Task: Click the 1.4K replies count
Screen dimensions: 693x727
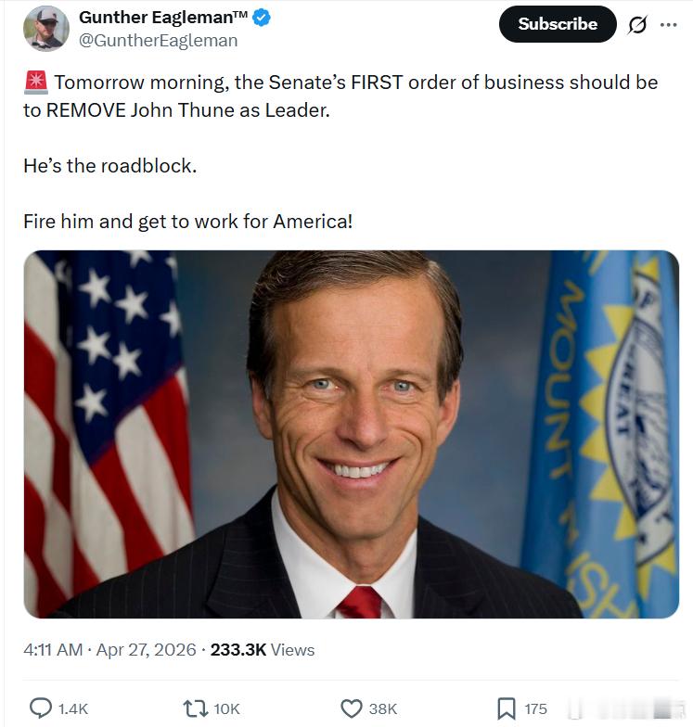Action: (73, 708)
